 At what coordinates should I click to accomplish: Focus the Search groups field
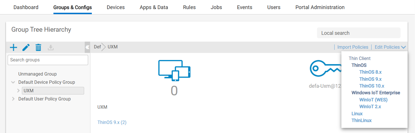(48, 60)
